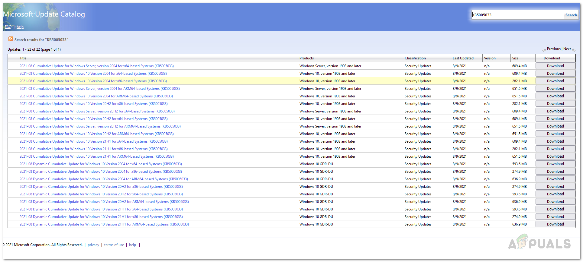583x262 pixels.
Task: Sort results by the Products column header
Action: click(x=306, y=58)
